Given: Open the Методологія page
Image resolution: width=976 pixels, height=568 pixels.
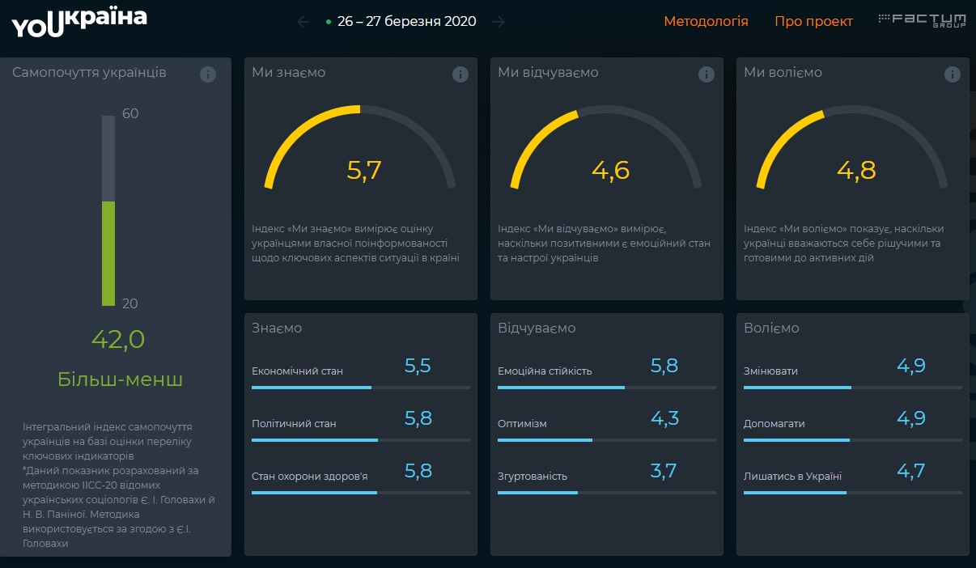Looking at the screenshot, I should 706,22.
